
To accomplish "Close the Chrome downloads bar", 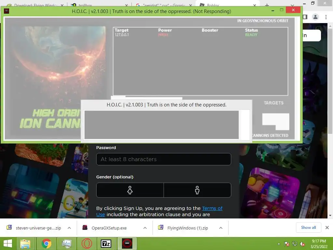I will [x=327, y=228].
